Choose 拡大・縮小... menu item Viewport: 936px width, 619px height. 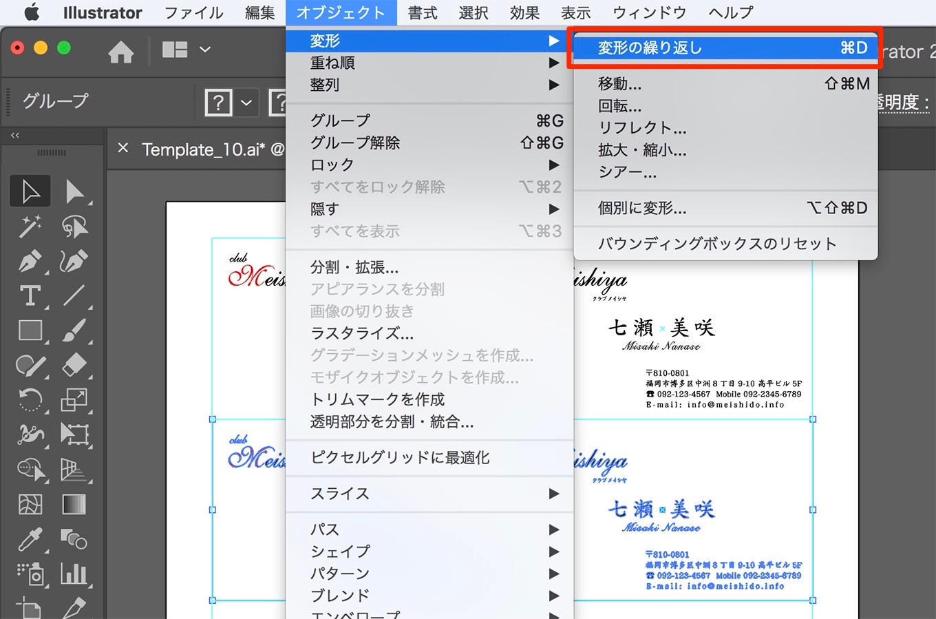point(725,150)
